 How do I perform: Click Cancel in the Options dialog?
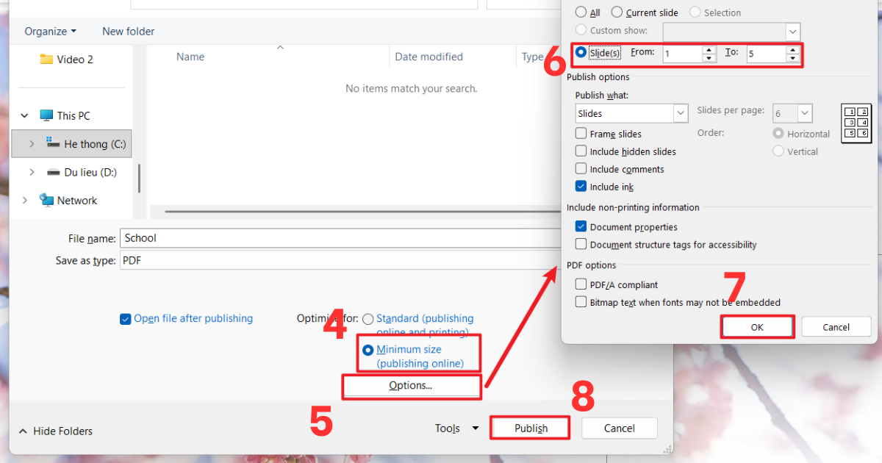coord(836,327)
